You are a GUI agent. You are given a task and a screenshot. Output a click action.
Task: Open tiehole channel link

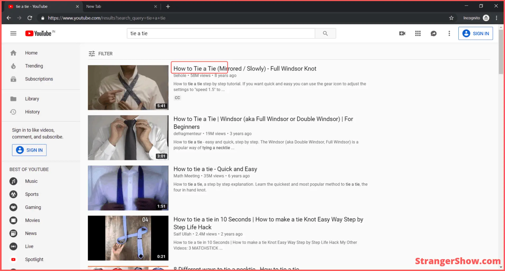[180, 75]
